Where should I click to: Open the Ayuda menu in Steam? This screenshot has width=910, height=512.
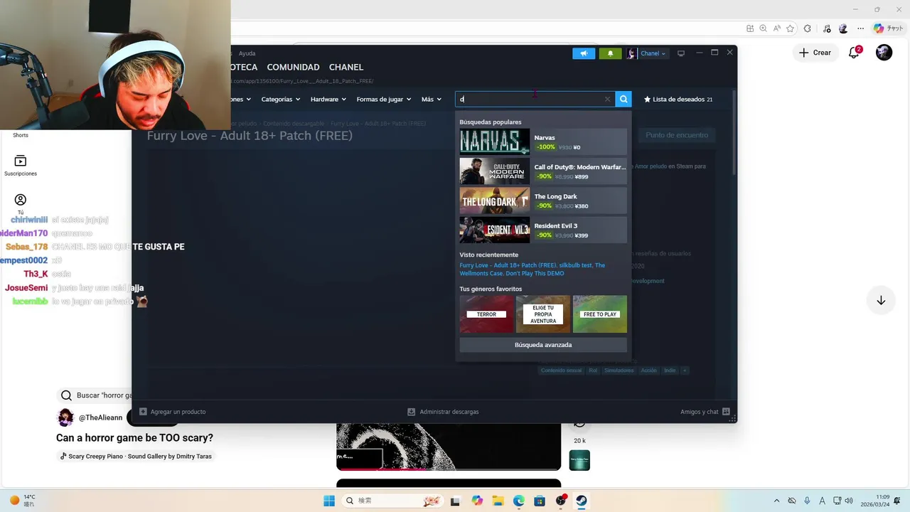coord(247,53)
